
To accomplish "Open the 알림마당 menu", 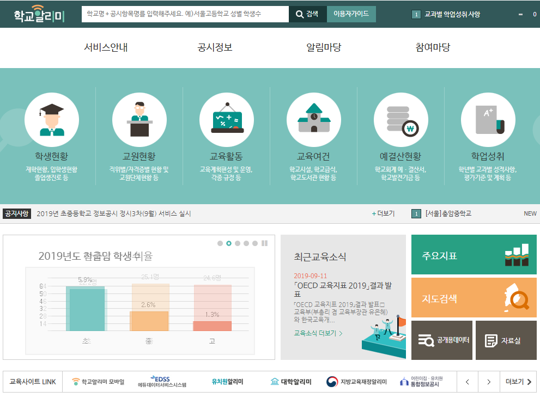I will [x=324, y=47].
